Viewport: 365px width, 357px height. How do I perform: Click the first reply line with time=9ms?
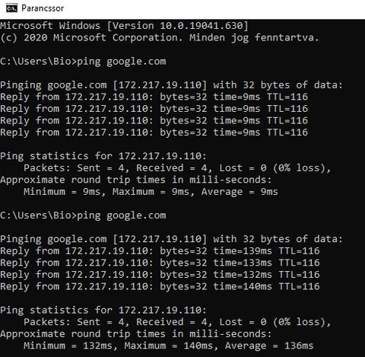(154, 97)
